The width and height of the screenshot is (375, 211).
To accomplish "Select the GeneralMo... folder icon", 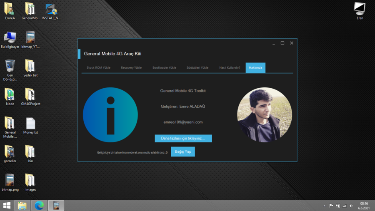I will pos(30,11).
